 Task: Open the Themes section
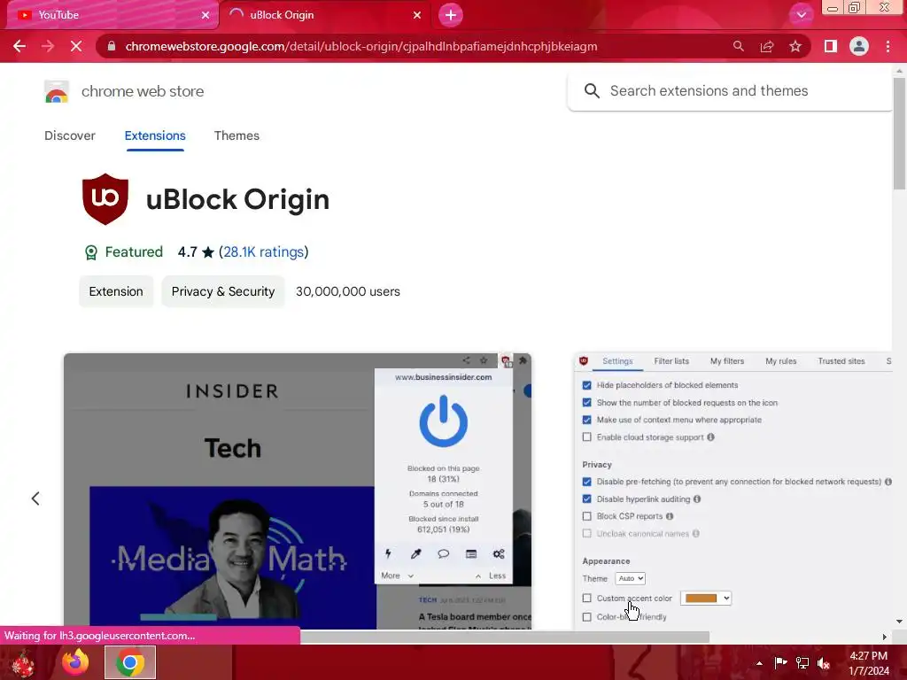[x=236, y=135]
